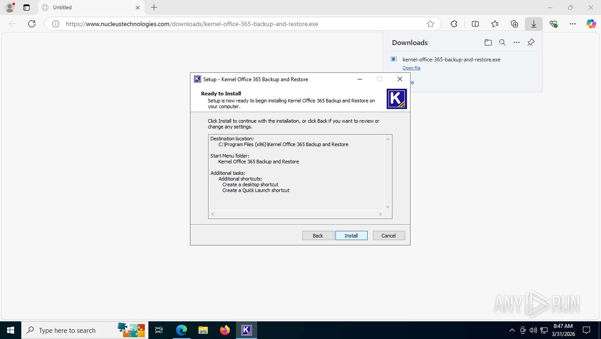Open volume control in system tray
601x339 pixels.
coord(533,330)
